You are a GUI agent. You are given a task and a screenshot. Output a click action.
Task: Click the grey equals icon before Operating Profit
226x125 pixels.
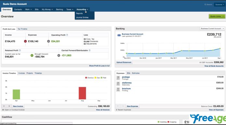pos(49,41)
